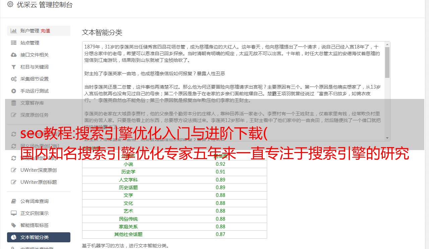Select the 家庭关系 category cell
Viewport: 429px width, 249px height.
(128, 227)
